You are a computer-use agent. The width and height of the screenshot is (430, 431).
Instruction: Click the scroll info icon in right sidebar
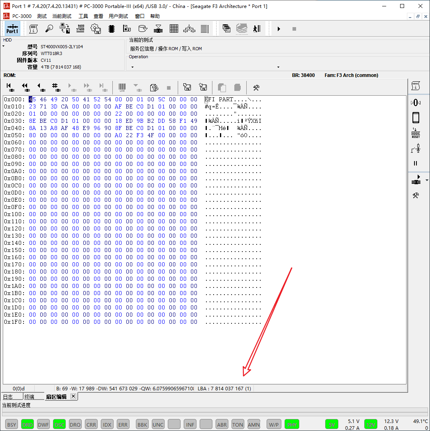[x=416, y=86]
